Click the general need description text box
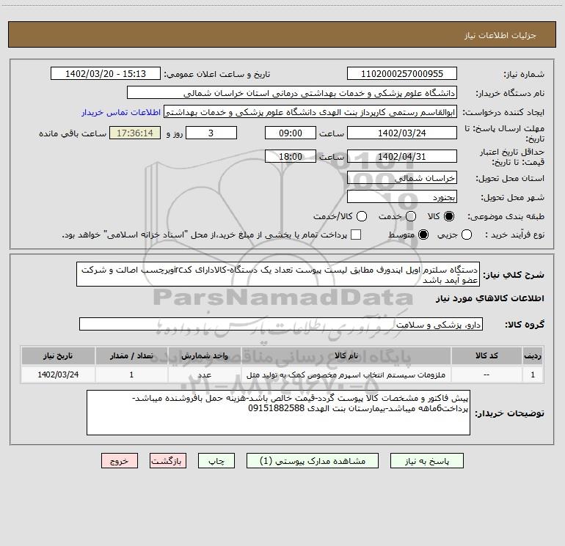Screen dimensions: 565x546 pyautogui.click(x=278, y=275)
